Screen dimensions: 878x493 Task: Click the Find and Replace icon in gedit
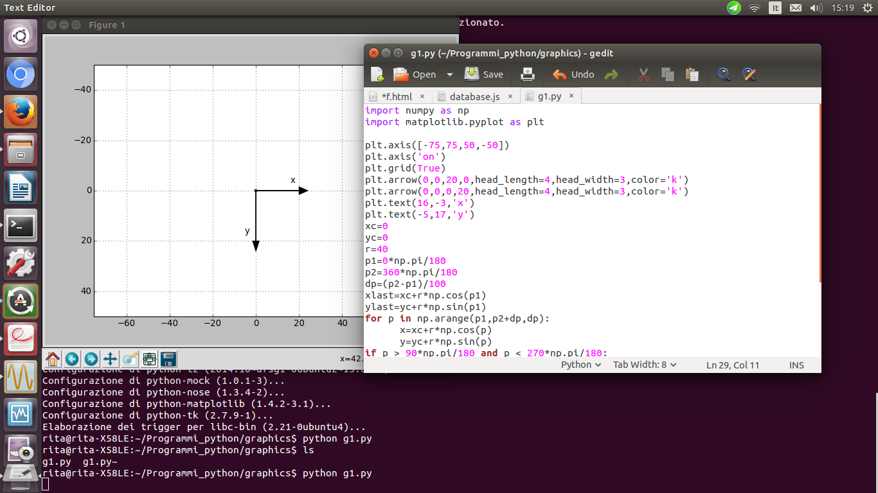pos(749,74)
